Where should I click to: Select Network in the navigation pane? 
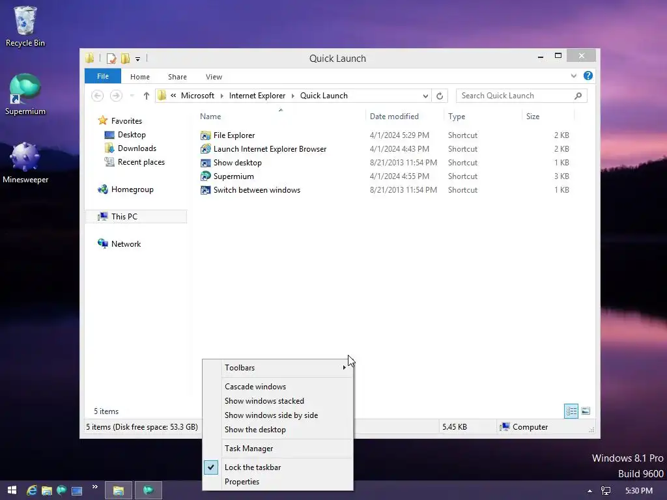point(119,244)
